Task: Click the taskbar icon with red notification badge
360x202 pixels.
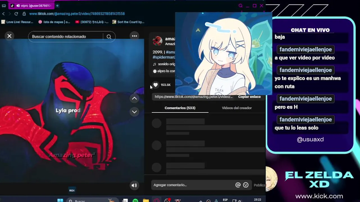Action: 167,201
